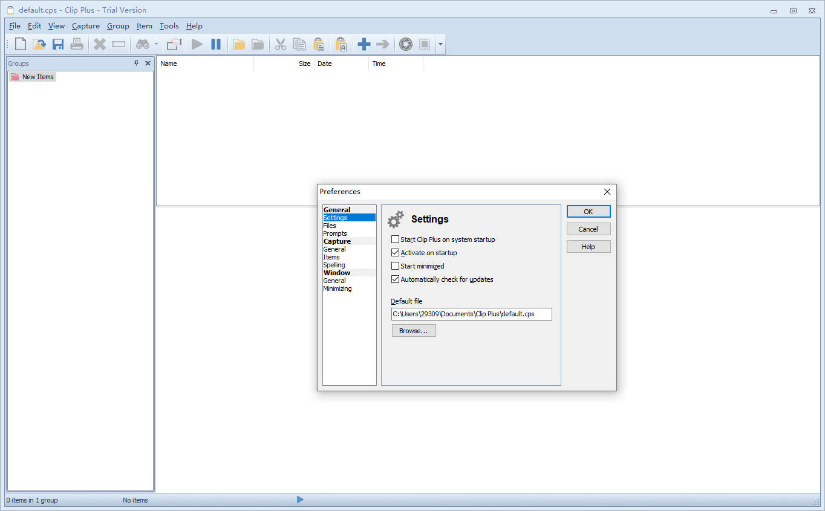The height and width of the screenshot is (511, 825).
Task: Click the Delete X toolbar icon
Action: click(100, 44)
